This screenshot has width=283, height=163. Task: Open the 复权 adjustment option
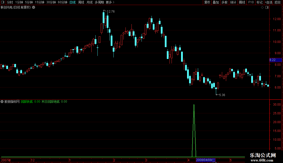click(207, 2)
